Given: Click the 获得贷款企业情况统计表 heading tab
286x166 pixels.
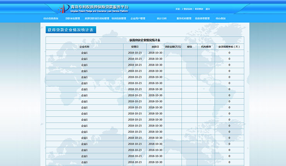Looking at the screenshot, I should tap(68, 30).
